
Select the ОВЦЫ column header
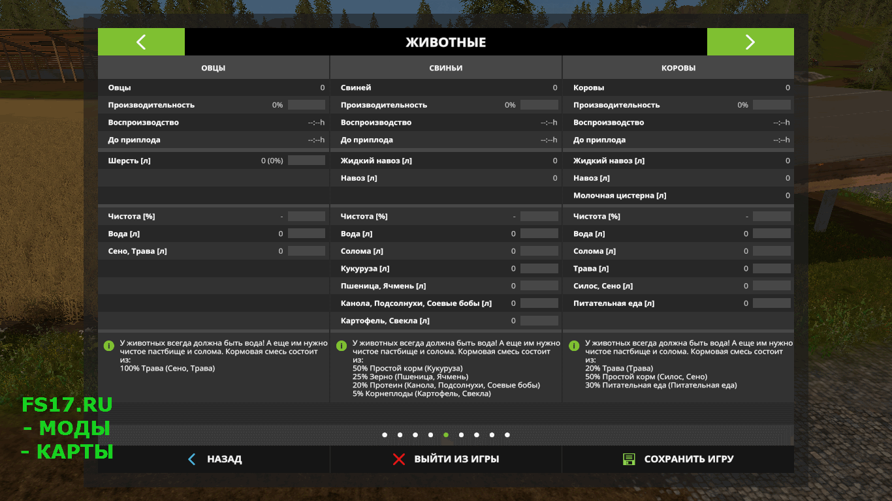214,68
